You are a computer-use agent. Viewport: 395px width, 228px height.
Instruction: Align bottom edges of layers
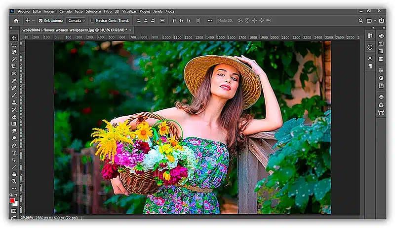189,21
